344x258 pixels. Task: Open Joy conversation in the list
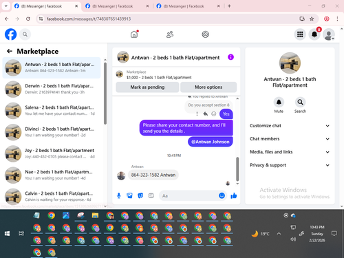(x=52, y=153)
